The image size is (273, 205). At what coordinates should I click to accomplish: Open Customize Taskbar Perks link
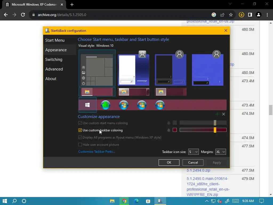click(97, 152)
